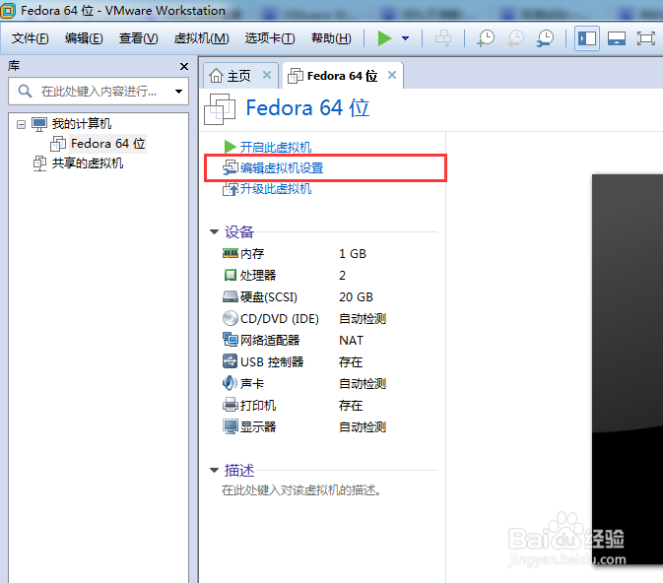Viewport: 663px width, 583px height.
Task: Select the 处理器 device label
Action: point(258,275)
